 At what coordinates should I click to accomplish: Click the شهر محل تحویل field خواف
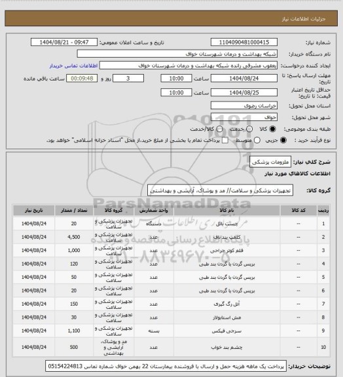pos(244,117)
